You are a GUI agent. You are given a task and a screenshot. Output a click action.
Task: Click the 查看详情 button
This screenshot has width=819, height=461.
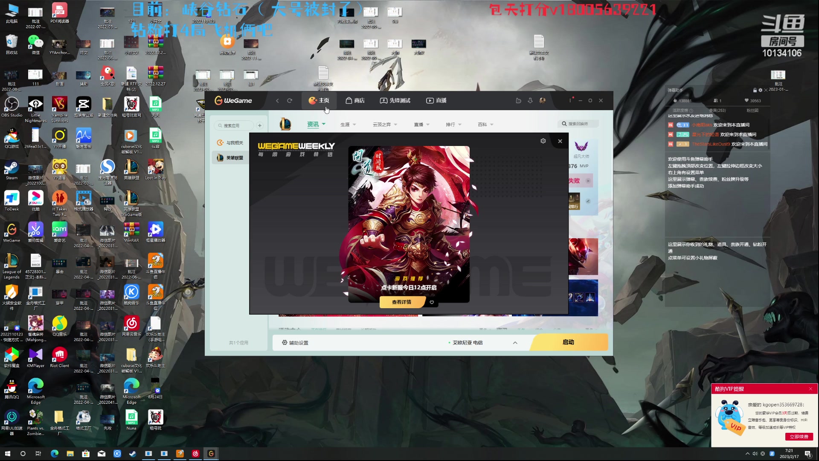401,302
